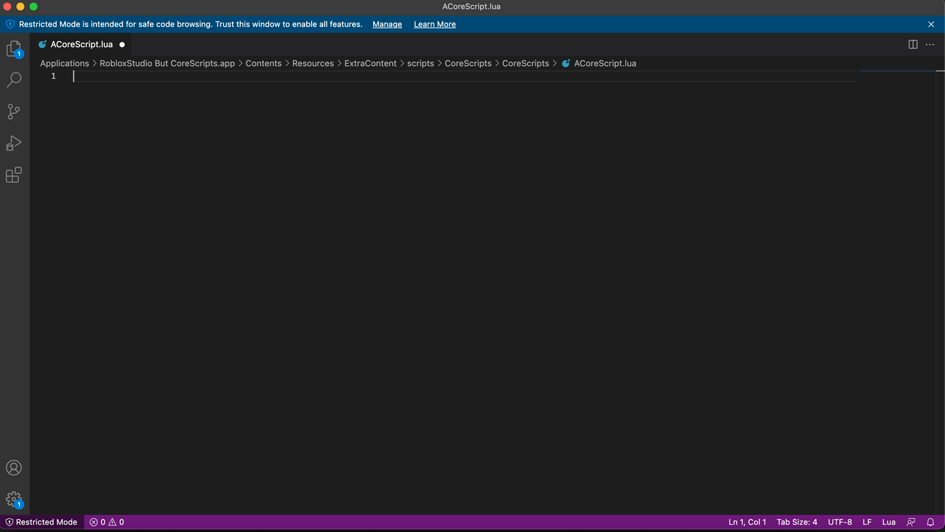
Task: Open the Explorer sidebar
Action: coord(14,48)
